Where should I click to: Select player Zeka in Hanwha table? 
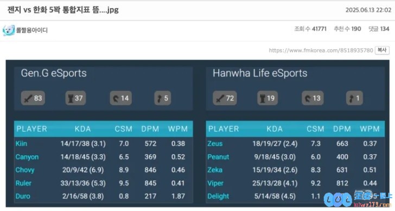(x=215, y=170)
